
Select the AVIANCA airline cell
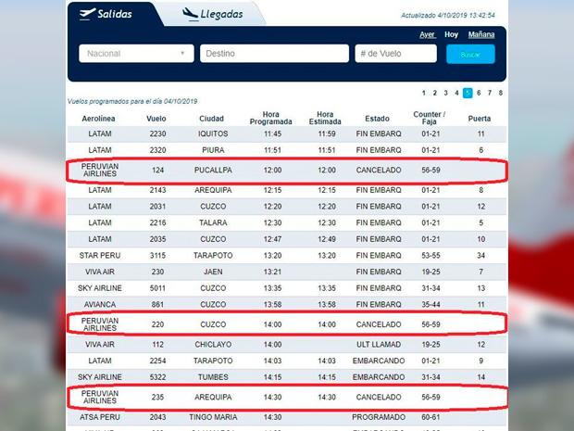click(x=100, y=304)
